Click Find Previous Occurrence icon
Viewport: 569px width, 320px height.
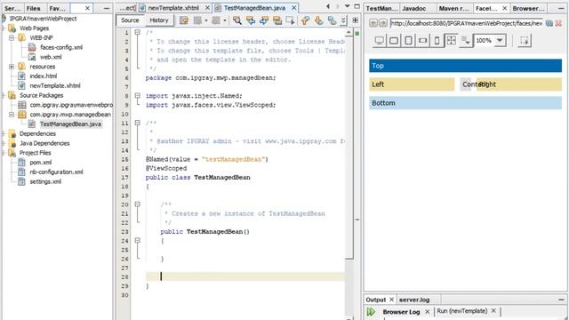pyautogui.click(x=251, y=20)
